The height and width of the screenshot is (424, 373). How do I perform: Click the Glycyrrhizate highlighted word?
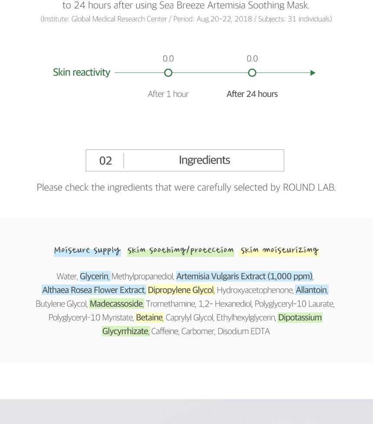pyautogui.click(x=125, y=331)
